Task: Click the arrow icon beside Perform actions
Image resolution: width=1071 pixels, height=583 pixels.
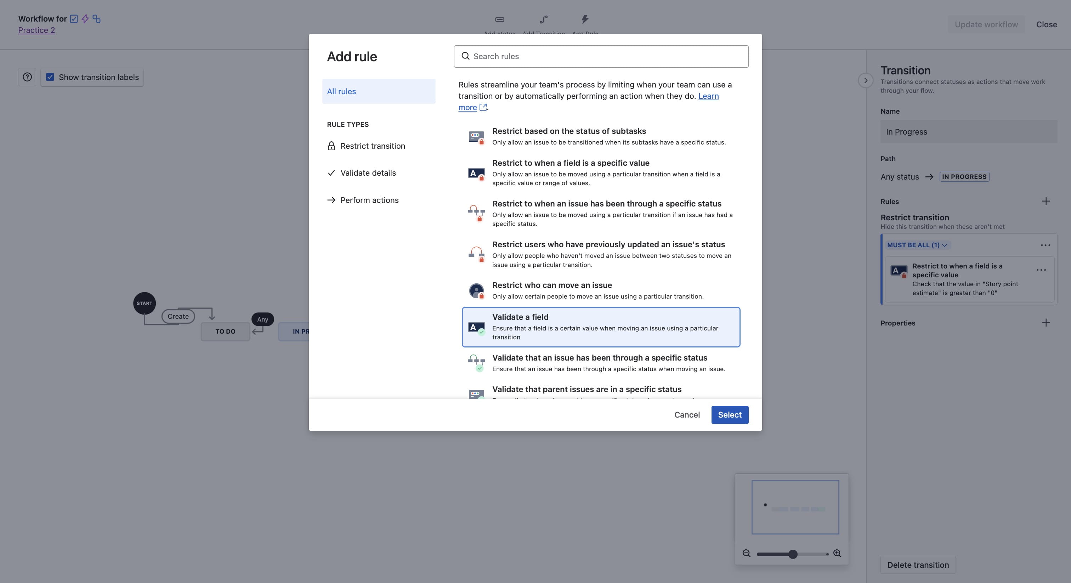Action: click(x=331, y=200)
